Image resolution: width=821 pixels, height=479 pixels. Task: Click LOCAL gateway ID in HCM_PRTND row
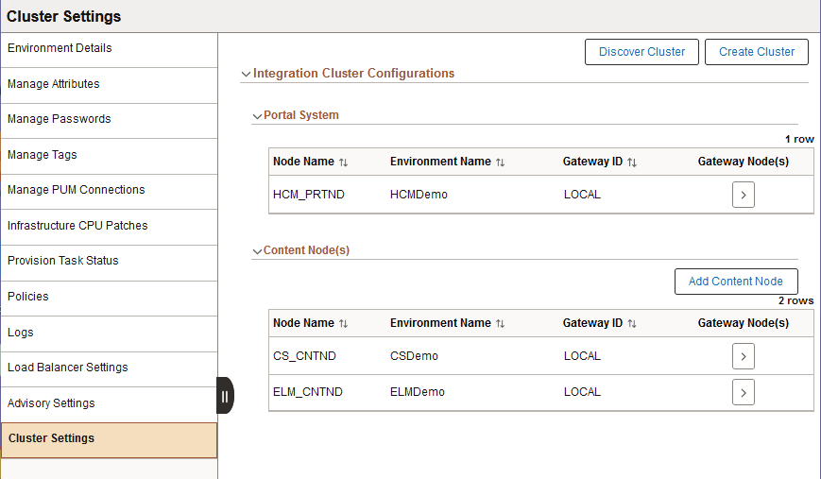(x=582, y=195)
